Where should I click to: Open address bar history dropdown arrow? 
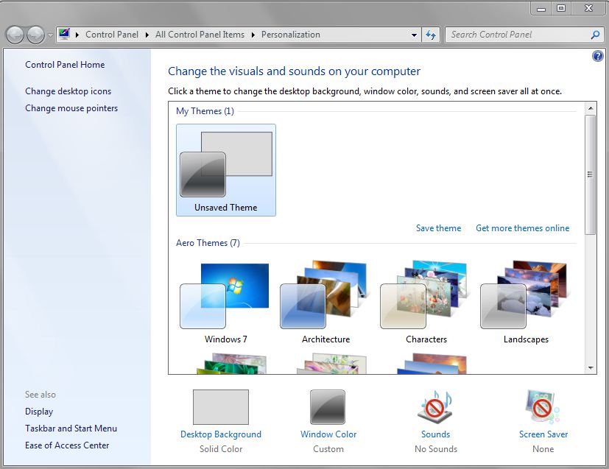pyautogui.click(x=414, y=35)
